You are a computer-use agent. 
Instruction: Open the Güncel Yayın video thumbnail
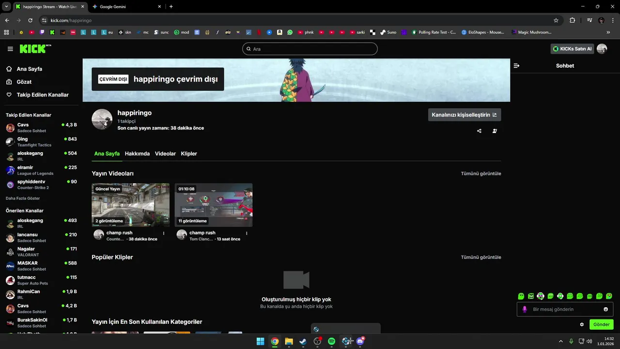click(x=131, y=205)
